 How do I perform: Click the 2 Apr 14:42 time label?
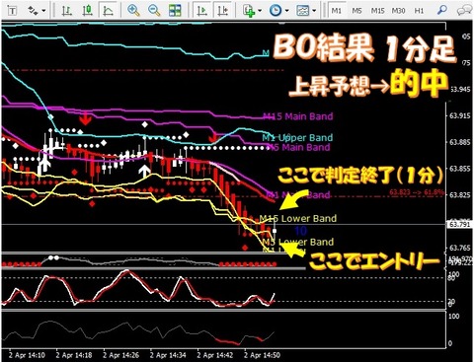coord(215,355)
